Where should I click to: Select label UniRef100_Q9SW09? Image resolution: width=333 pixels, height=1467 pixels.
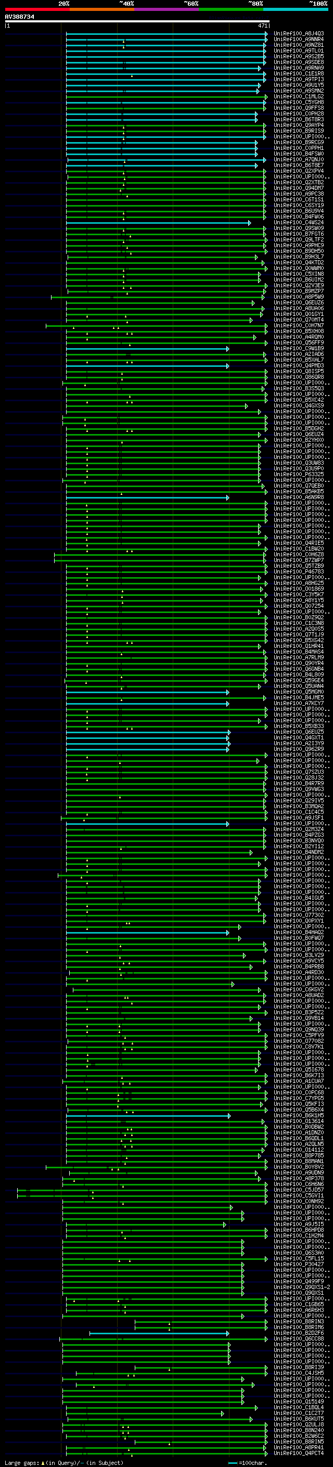(299, 228)
